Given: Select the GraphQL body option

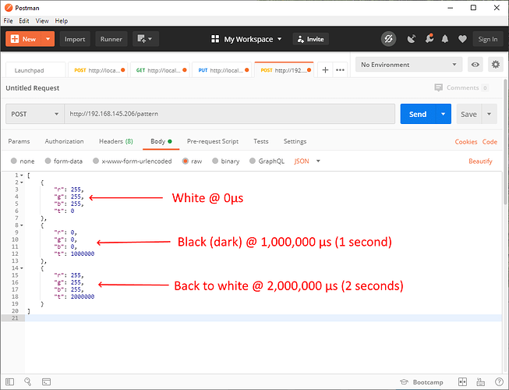Looking at the screenshot, I should tap(267, 161).
